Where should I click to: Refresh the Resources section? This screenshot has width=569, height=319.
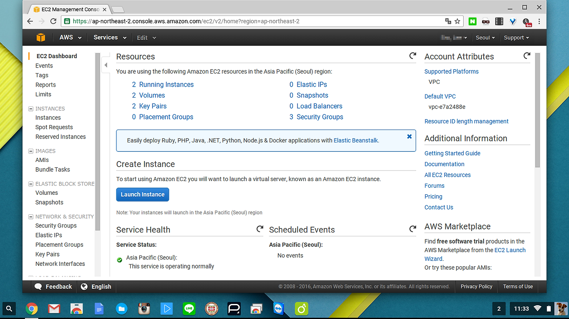click(x=413, y=56)
